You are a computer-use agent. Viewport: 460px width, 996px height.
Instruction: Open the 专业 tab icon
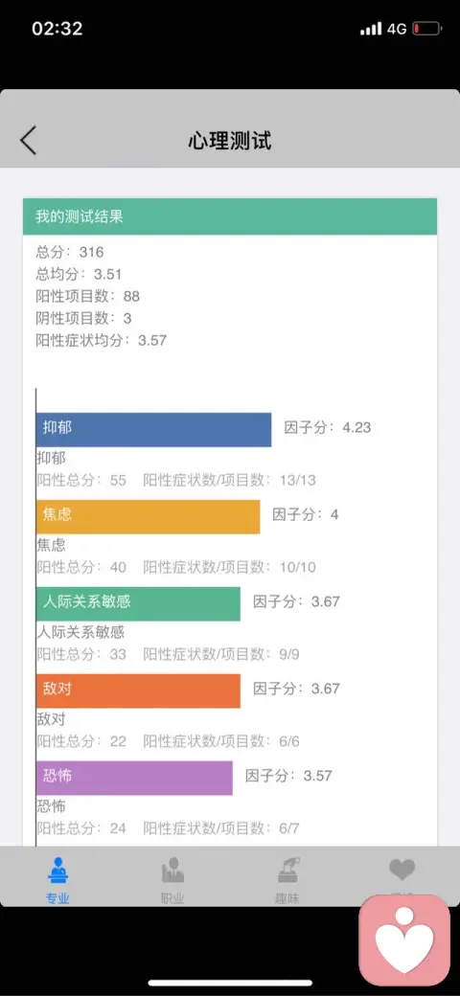pyautogui.click(x=57, y=871)
